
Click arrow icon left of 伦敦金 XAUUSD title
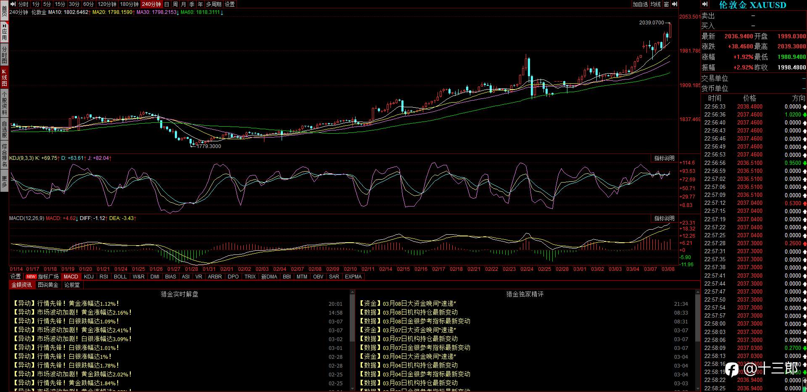coord(705,4)
